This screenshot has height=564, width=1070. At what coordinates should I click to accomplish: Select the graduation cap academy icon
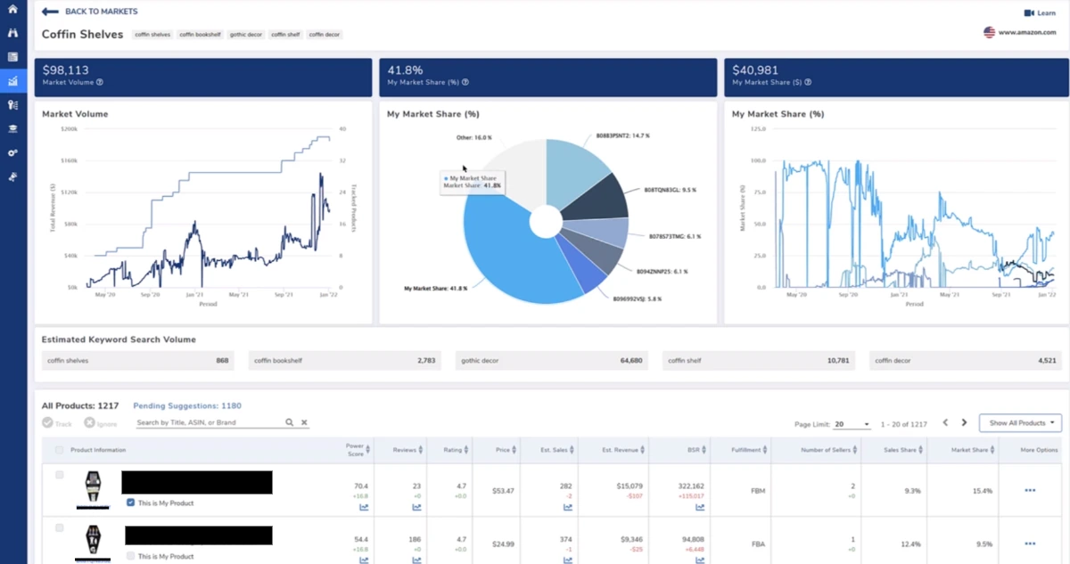(12, 128)
